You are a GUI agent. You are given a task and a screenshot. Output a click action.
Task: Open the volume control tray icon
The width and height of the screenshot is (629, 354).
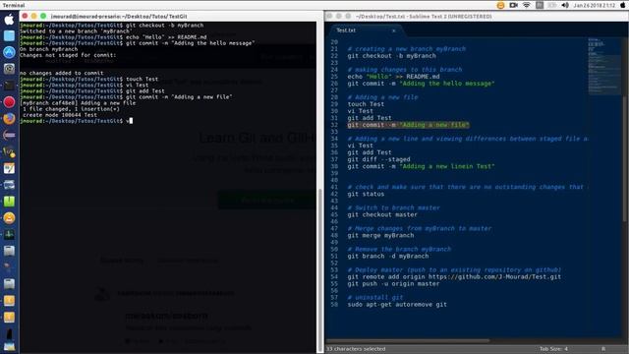click(x=565, y=5)
